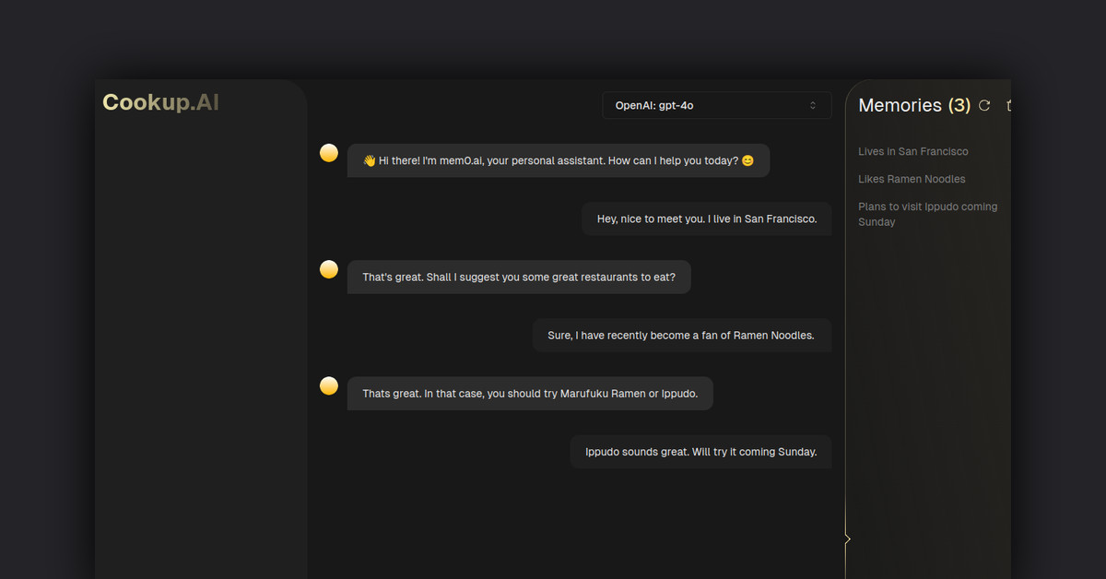Image resolution: width=1106 pixels, height=579 pixels.
Task: Click the 'fan of Ramen Noodles' user message
Action: point(681,336)
